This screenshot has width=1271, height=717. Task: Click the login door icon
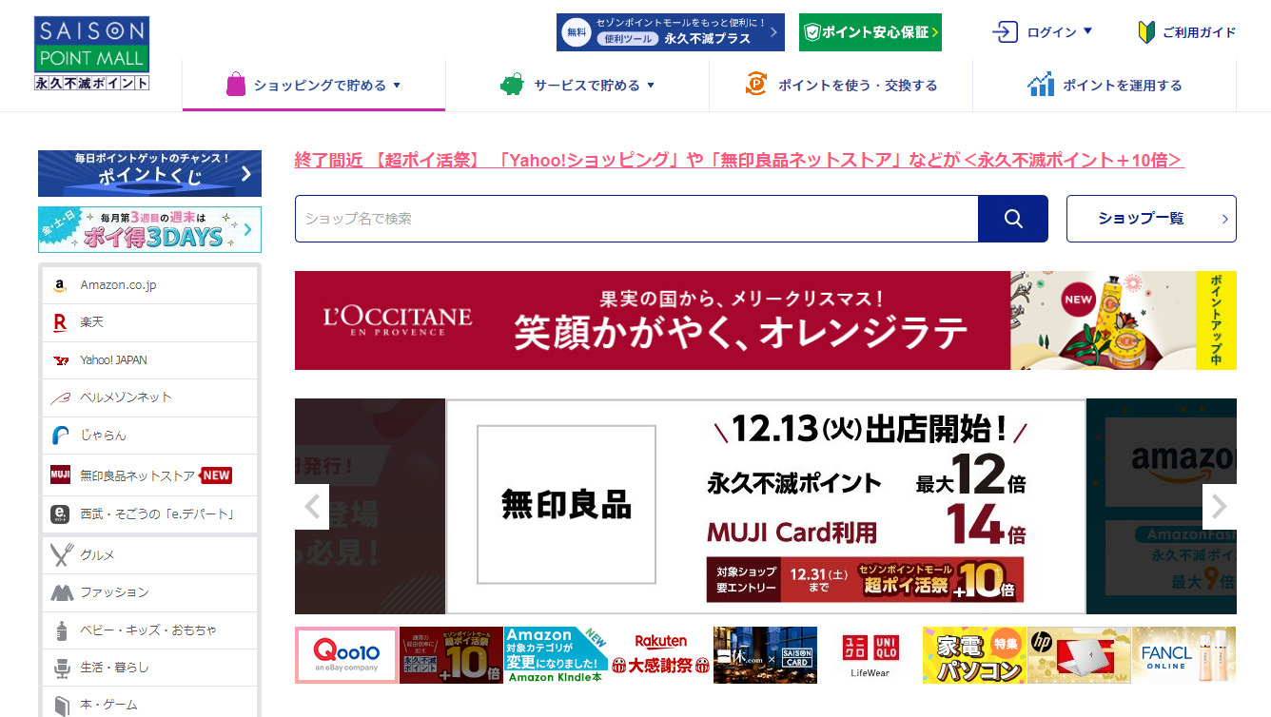1005,32
